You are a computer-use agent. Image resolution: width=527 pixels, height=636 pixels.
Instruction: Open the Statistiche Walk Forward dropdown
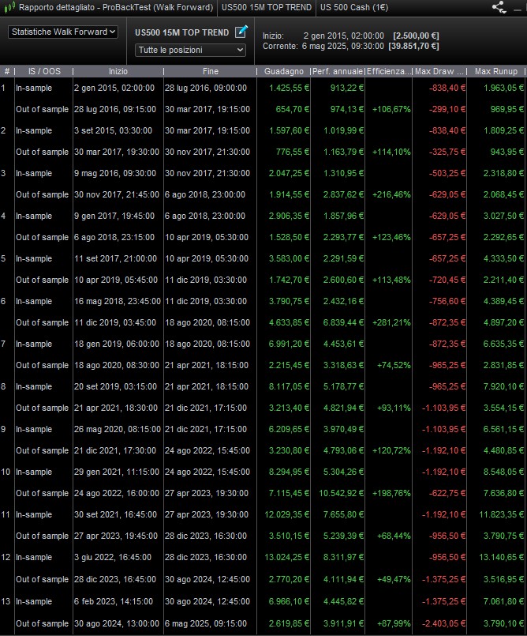point(63,32)
